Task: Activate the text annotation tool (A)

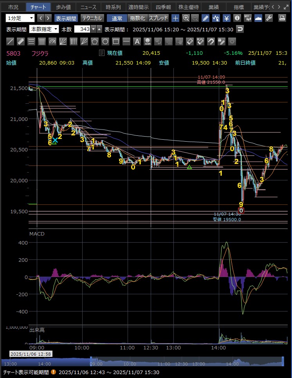Action: tap(137, 41)
